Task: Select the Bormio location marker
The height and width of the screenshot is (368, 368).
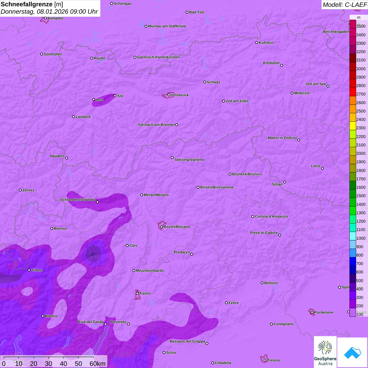Action: 52,228
